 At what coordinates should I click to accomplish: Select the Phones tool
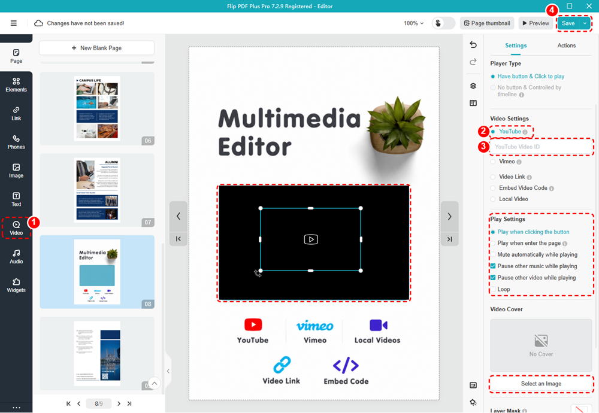(x=16, y=142)
